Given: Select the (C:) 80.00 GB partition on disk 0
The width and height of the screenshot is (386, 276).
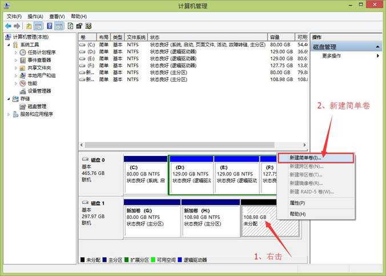Looking at the screenshot, I should coord(146,175).
